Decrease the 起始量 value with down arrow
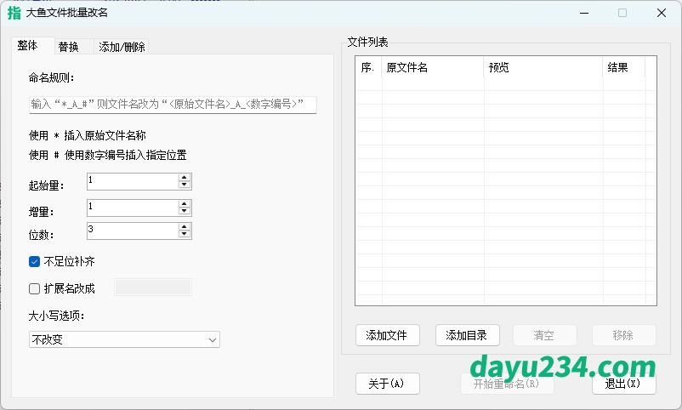 [185, 185]
